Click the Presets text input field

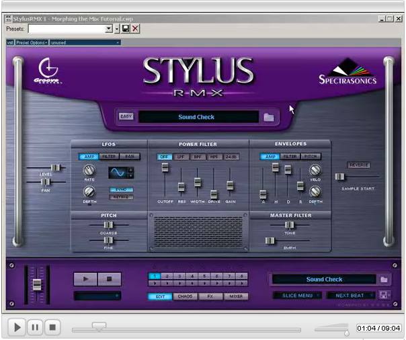click(x=67, y=28)
